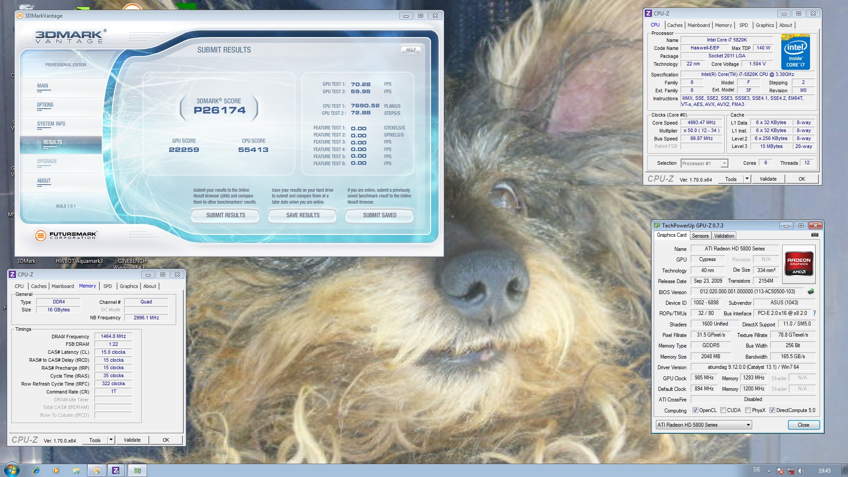Click the P26174 3DMark score text
The image size is (848, 477).
point(220,110)
